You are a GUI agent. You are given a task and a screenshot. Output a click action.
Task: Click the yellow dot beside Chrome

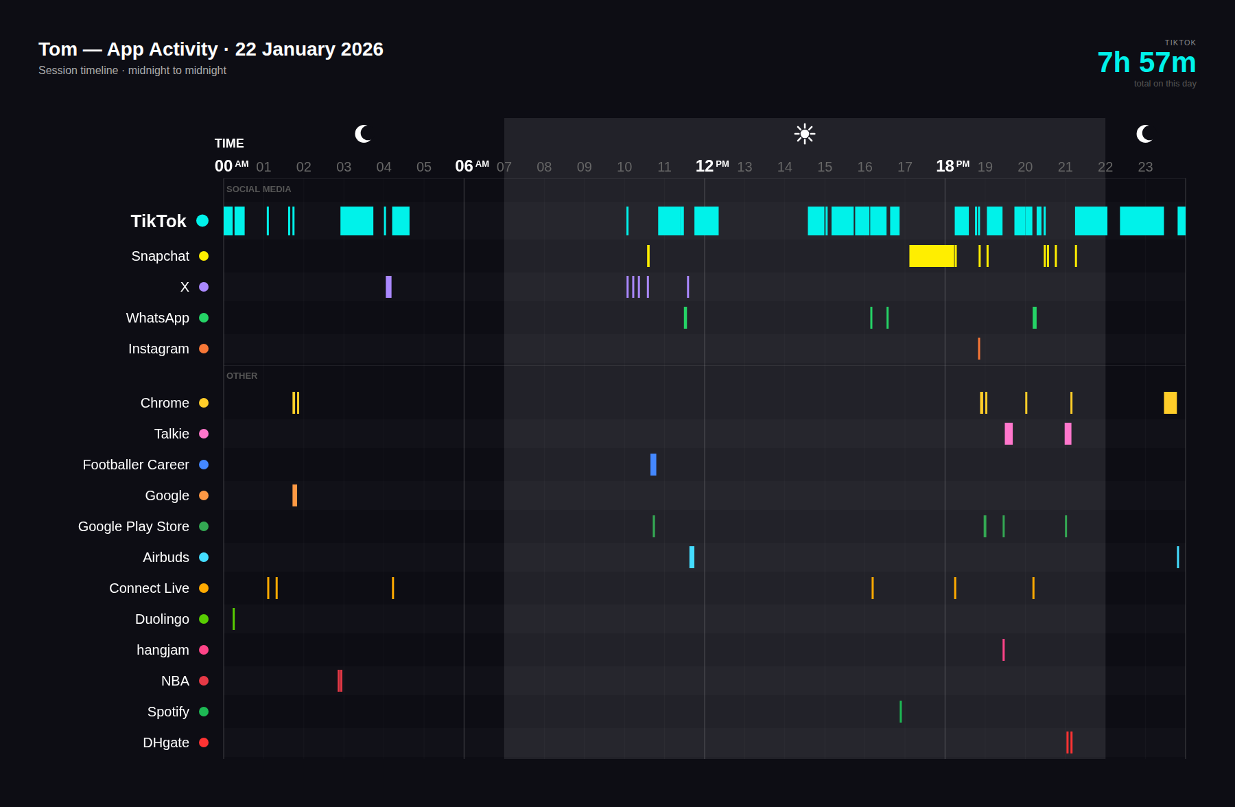tap(204, 403)
